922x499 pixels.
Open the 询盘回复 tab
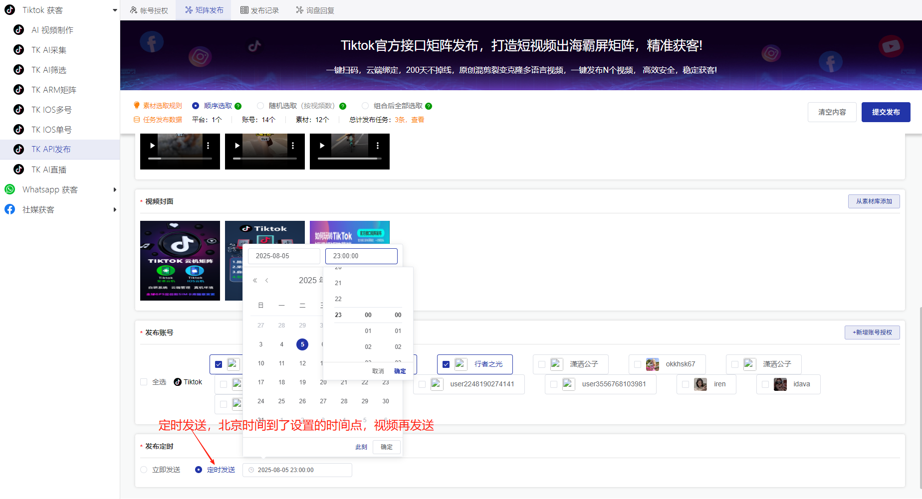pyautogui.click(x=314, y=9)
